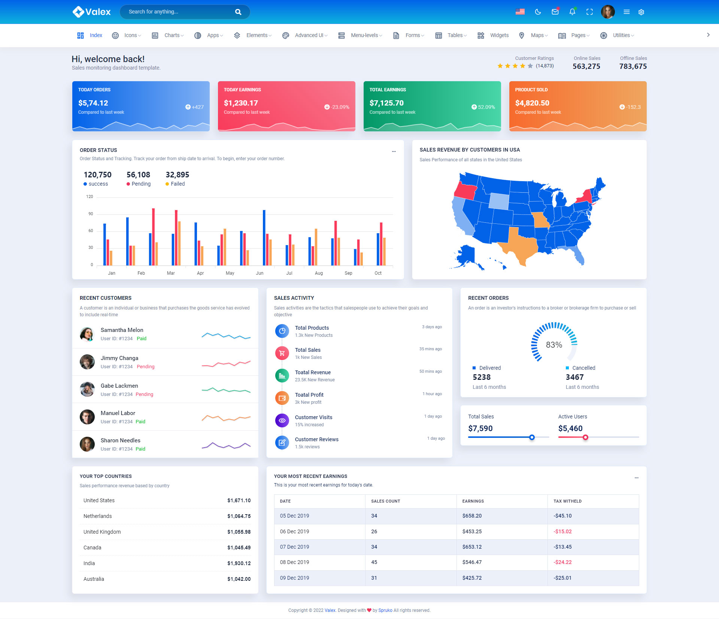Open the Order Status options ellipsis
719x619 pixels.
(x=394, y=151)
